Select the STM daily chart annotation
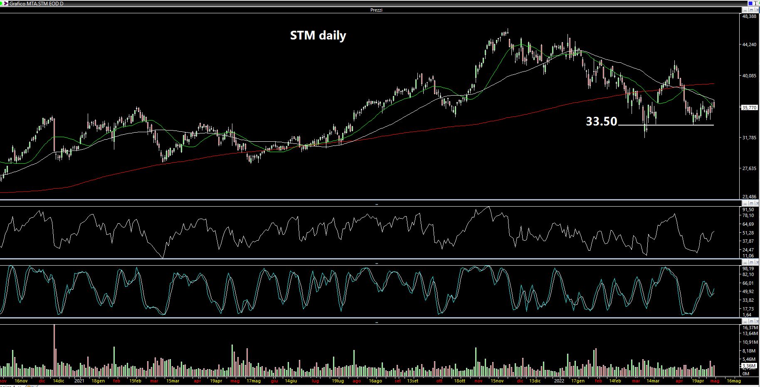The width and height of the screenshot is (760, 387). [x=318, y=35]
